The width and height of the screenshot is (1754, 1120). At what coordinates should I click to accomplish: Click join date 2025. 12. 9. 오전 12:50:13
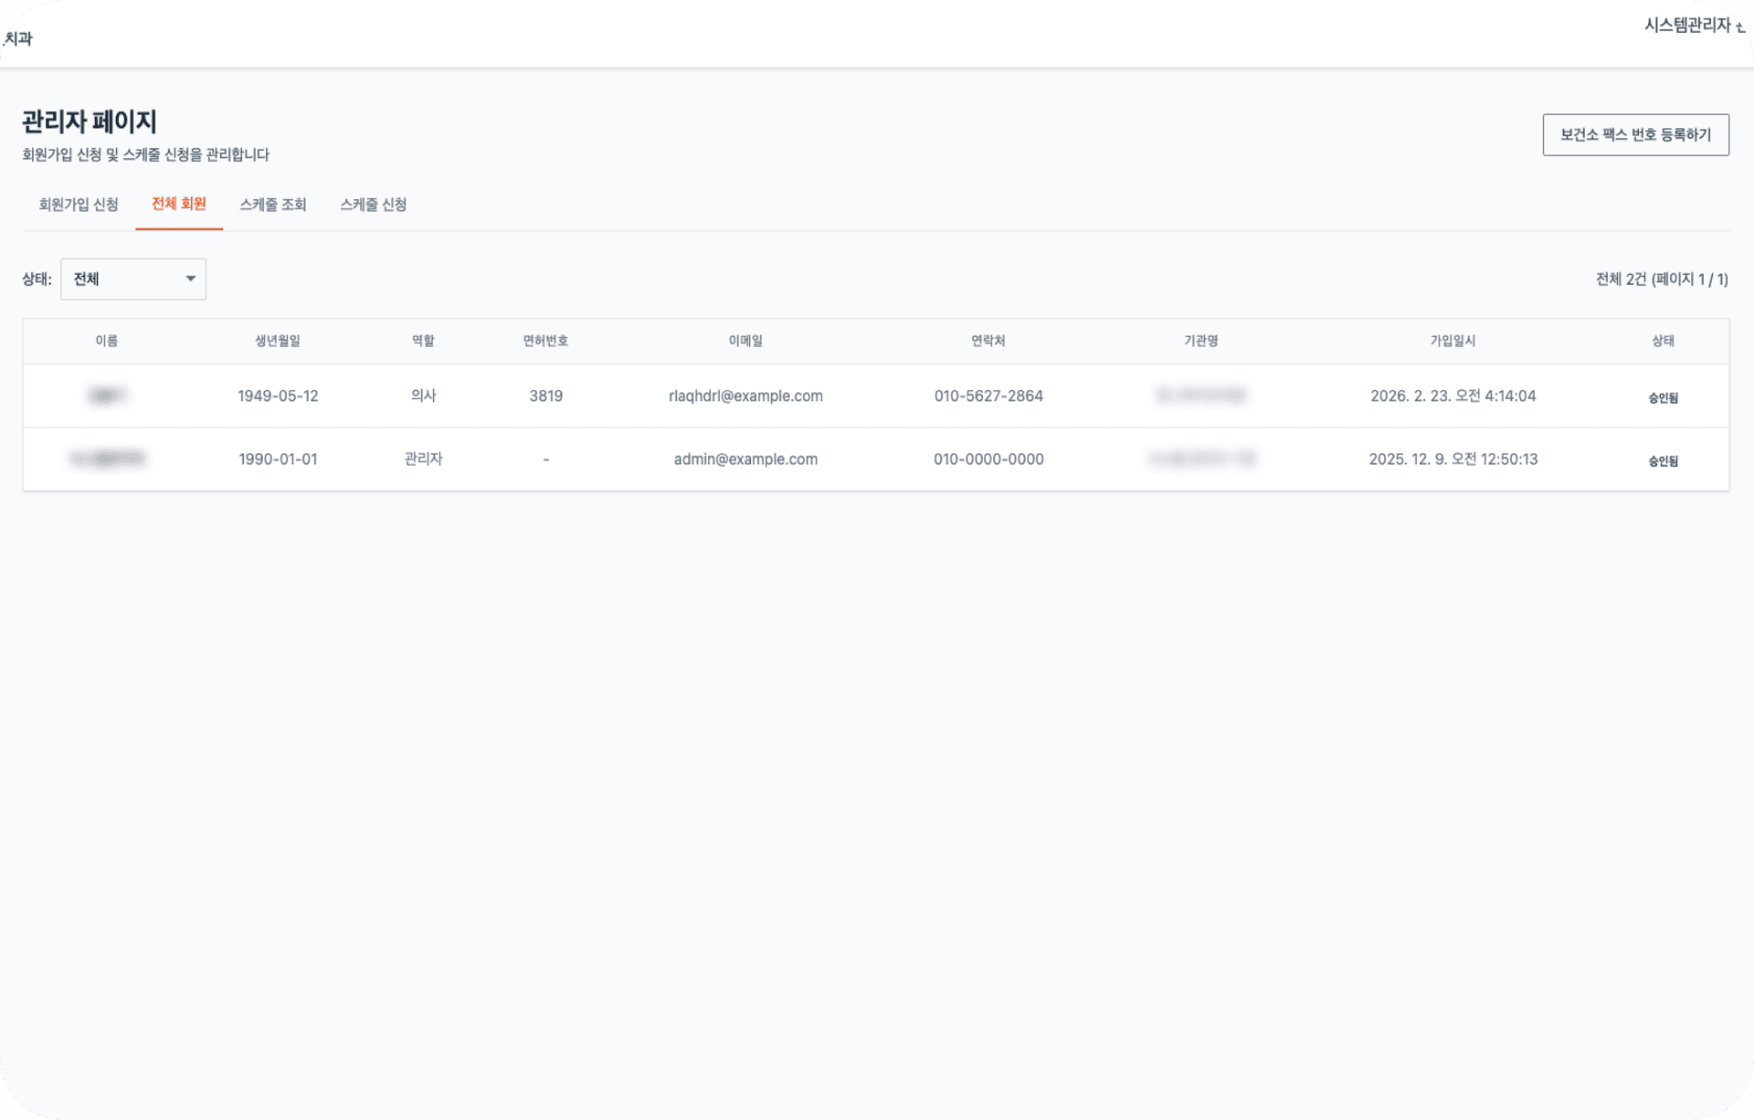(x=1453, y=459)
